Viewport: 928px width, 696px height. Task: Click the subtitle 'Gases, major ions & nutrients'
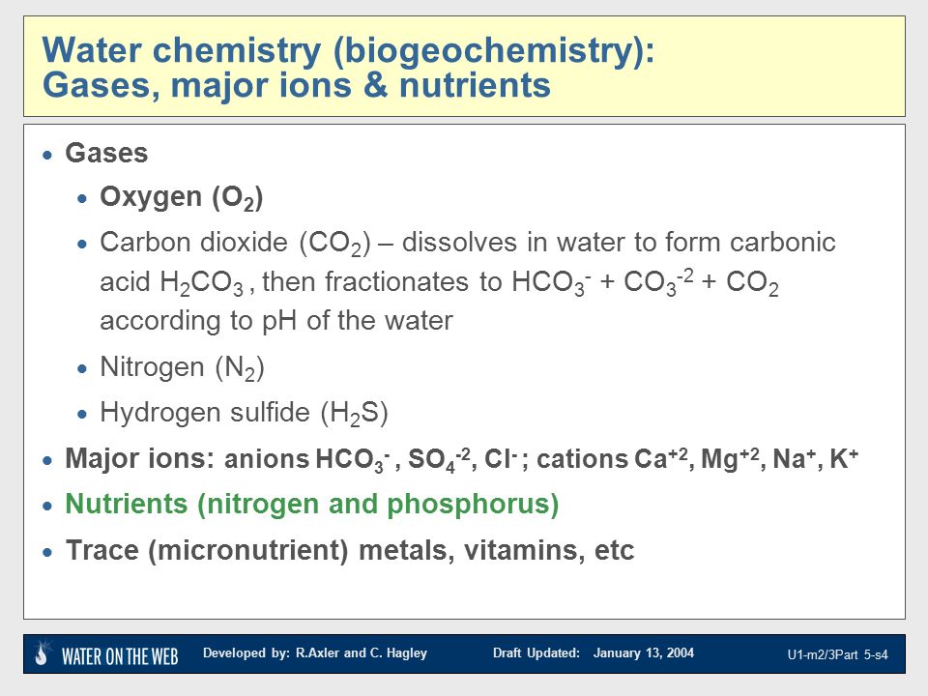point(297,85)
